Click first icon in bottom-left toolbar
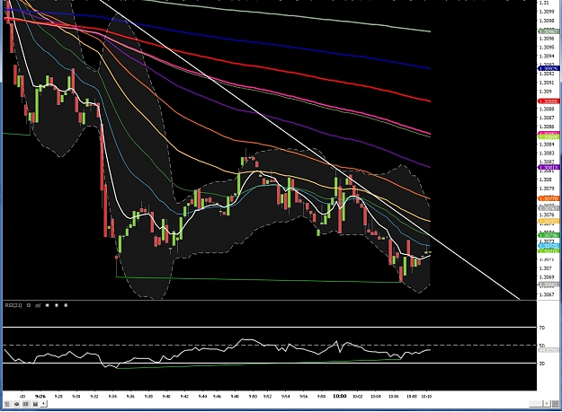The height and width of the screenshot is (412, 562). tap(7, 404)
